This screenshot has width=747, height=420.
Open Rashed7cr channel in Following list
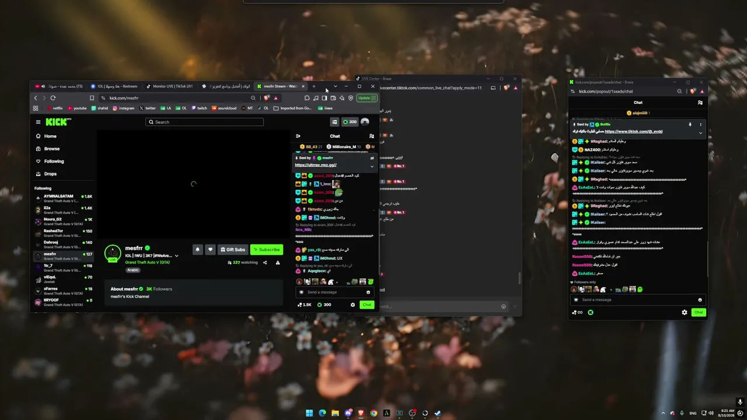pos(63,233)
